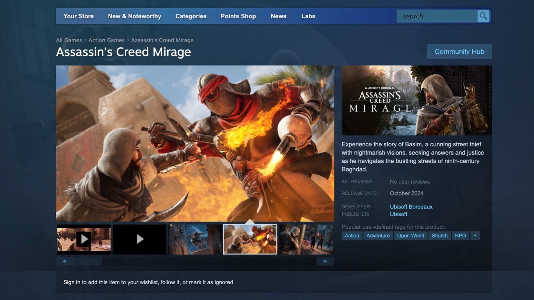This screenshot has height=300, width=534.
Task: Select the Adventure tag
Action: [378, 236]
